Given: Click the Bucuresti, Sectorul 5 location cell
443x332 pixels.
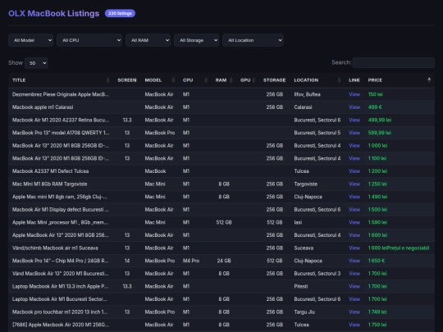Looking at the screenshot, I should pos(317,133).
